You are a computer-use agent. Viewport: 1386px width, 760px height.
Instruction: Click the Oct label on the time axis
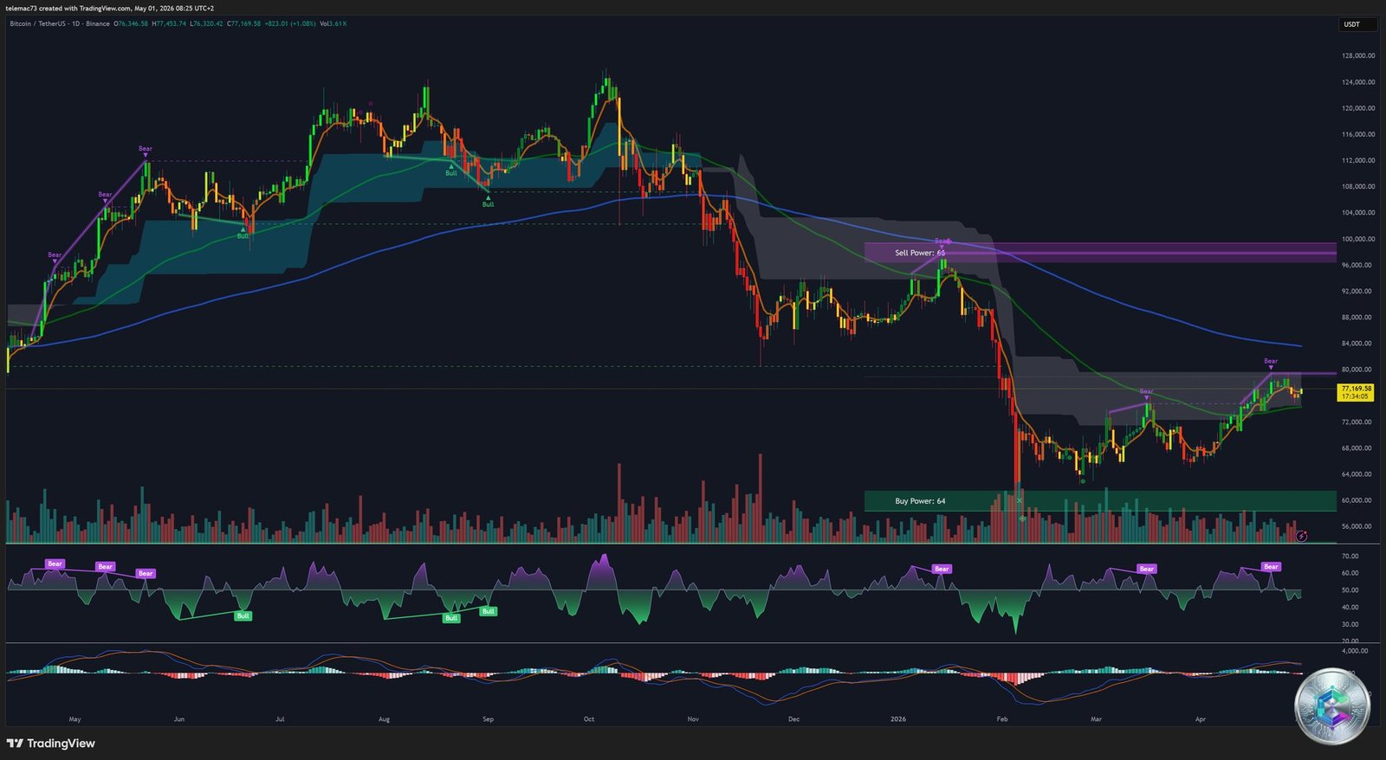click(x=589, y=719)
